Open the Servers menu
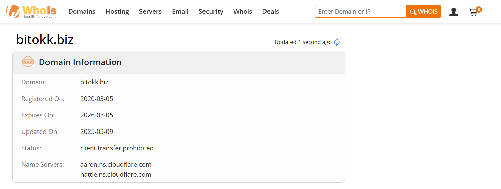 (150, 12)
